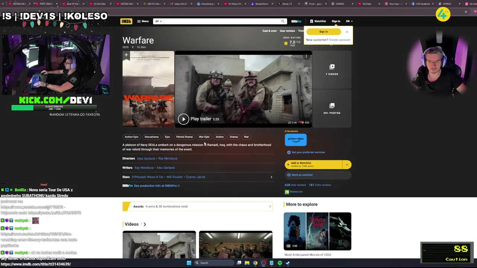Click Sign in in the header bar
The image size is (477, 268).
pos(336,21)
